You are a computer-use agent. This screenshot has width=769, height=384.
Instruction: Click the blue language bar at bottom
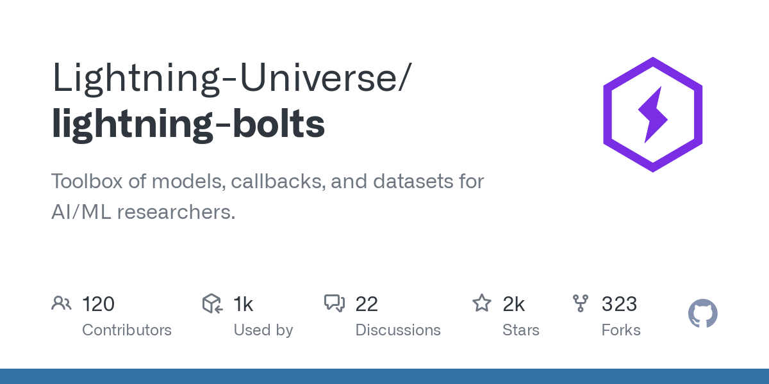[x=384, y=376]
